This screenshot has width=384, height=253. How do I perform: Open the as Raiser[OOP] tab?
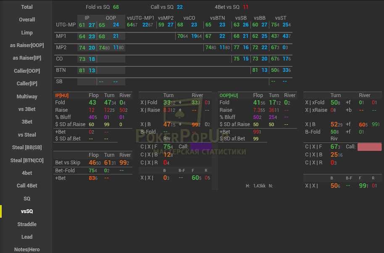click(26, 45)
